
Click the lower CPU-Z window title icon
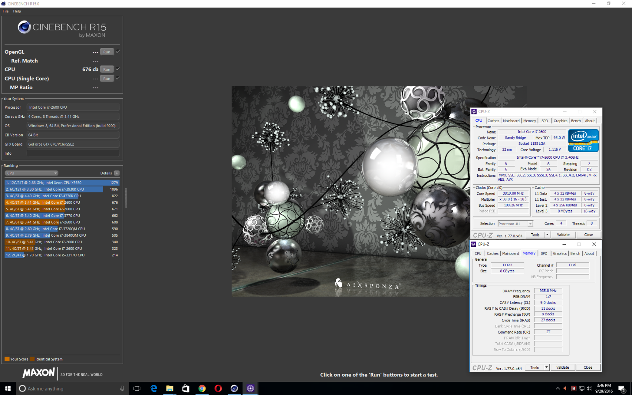(474, 244)
